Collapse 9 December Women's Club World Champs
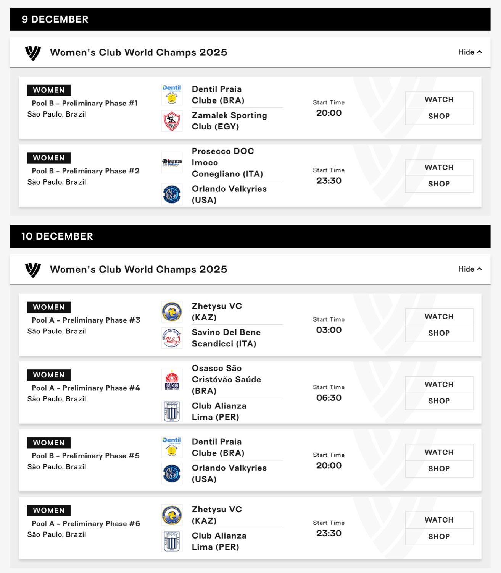The image size is (501, 573). (470, 52)
